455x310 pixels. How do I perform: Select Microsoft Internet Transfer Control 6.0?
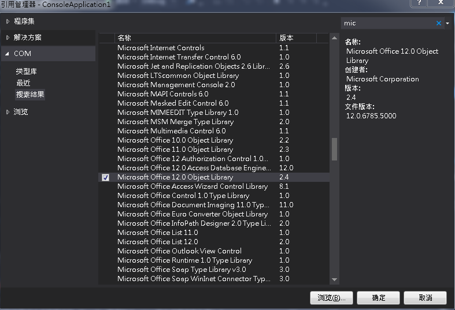point(214,57)
